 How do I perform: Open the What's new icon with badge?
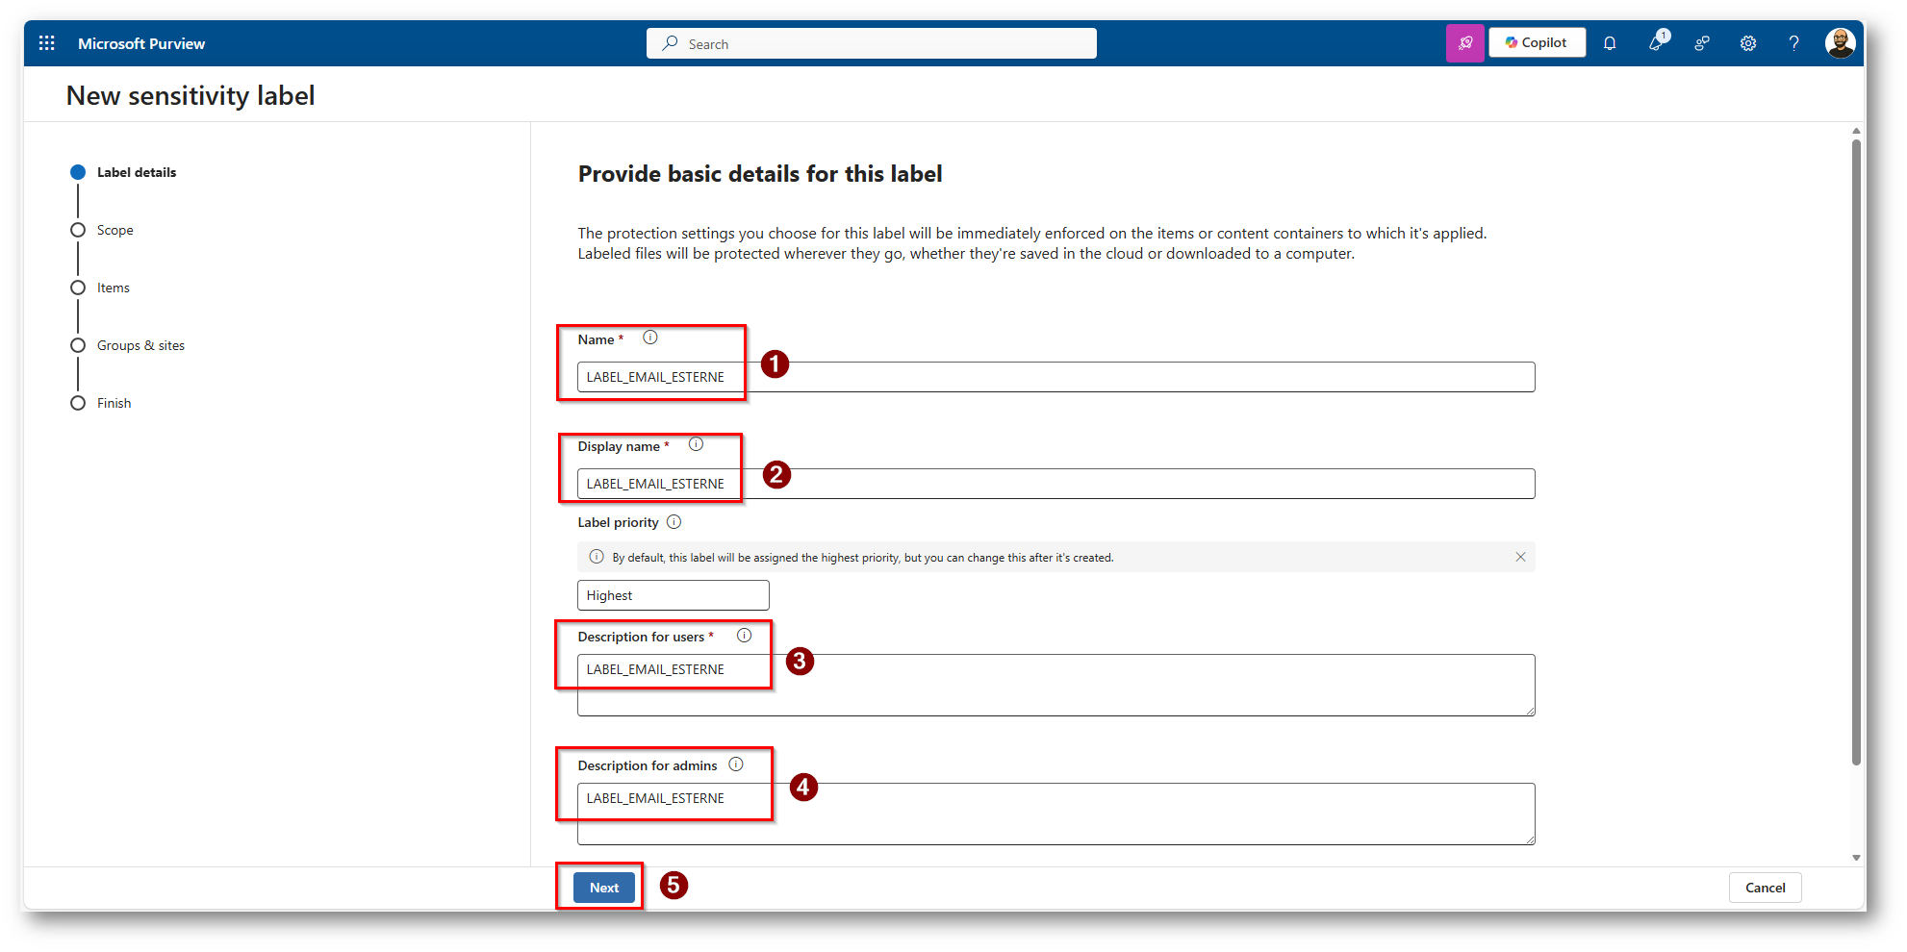click(1657, 42)
